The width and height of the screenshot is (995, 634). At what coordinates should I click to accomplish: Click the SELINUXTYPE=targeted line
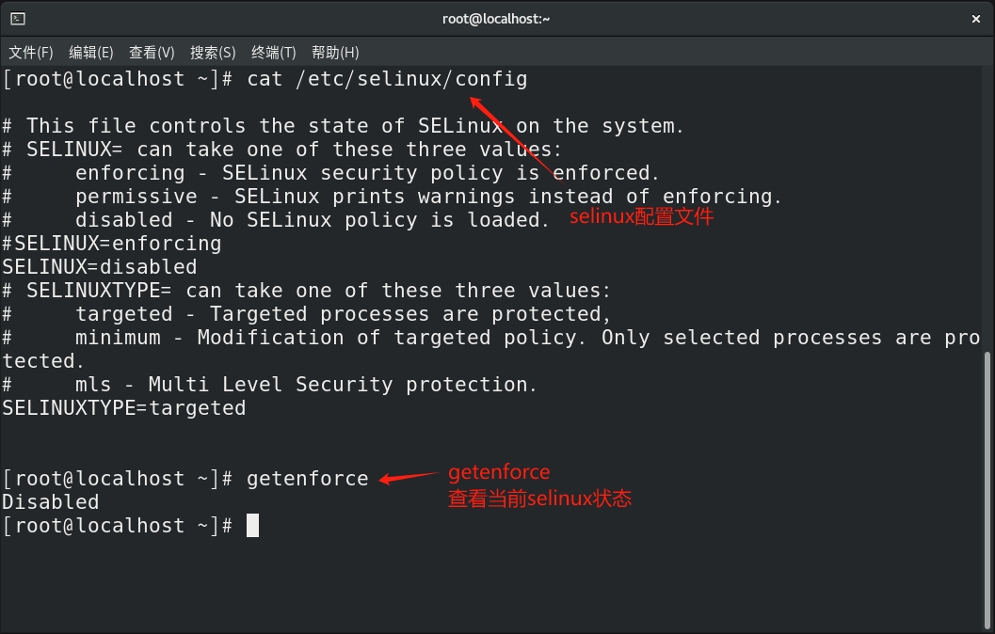[x=123, y=408]
